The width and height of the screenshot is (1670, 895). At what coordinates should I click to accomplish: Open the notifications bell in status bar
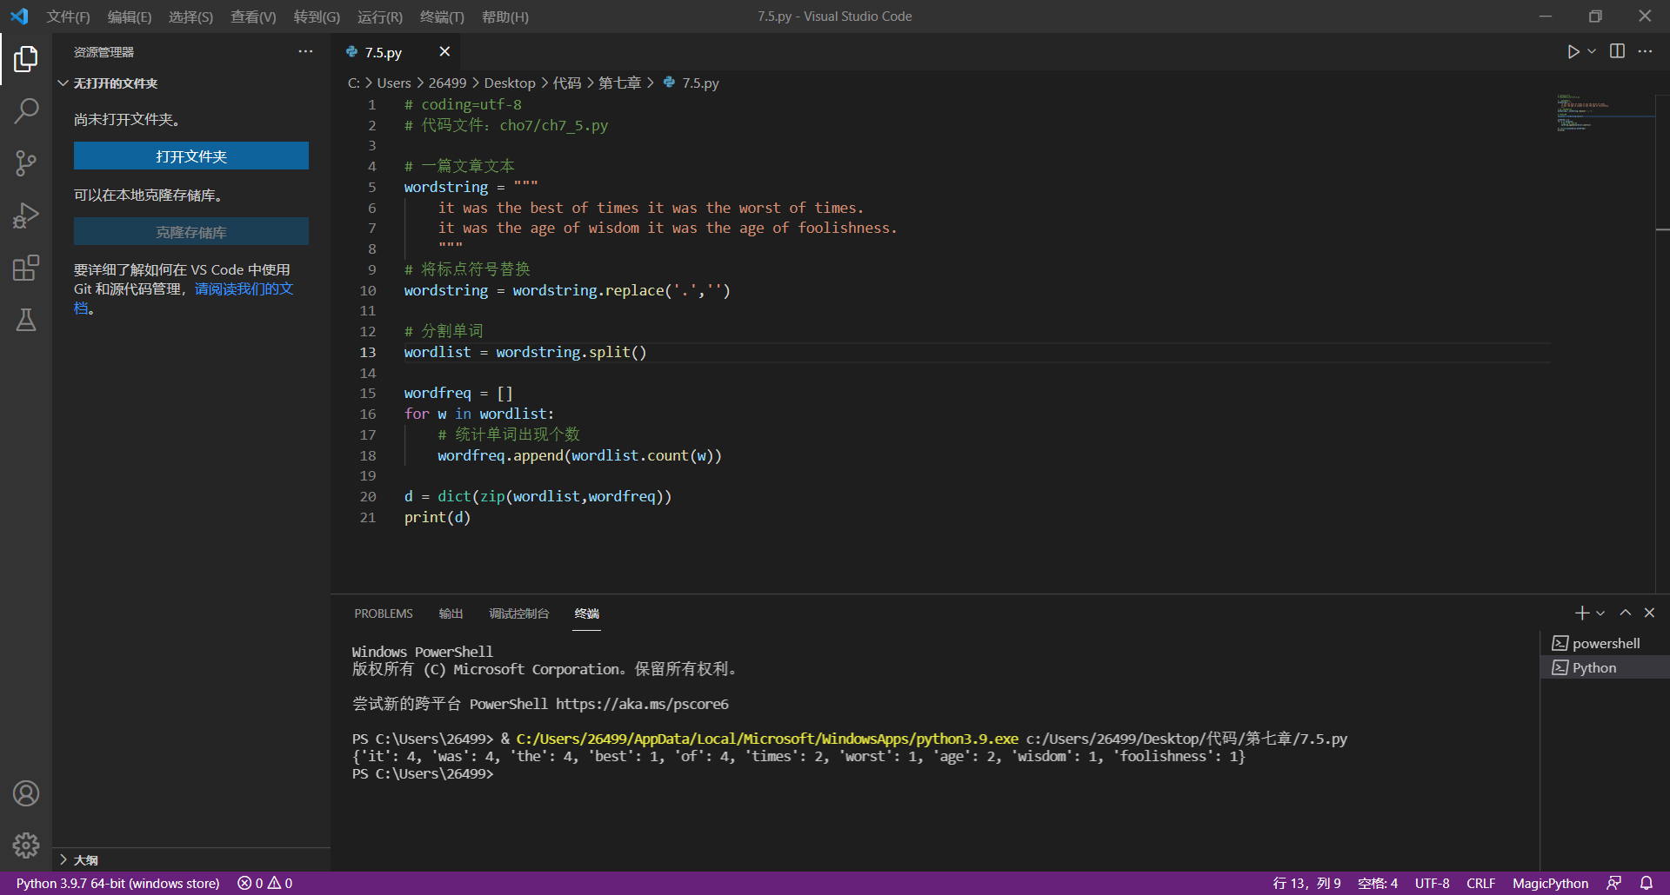1647,883
